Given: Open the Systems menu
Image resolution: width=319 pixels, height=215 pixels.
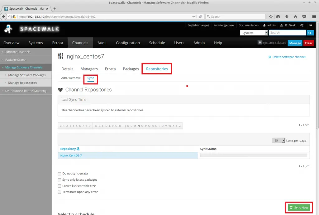Looking at the screenshot, I should tap(36, 43).
